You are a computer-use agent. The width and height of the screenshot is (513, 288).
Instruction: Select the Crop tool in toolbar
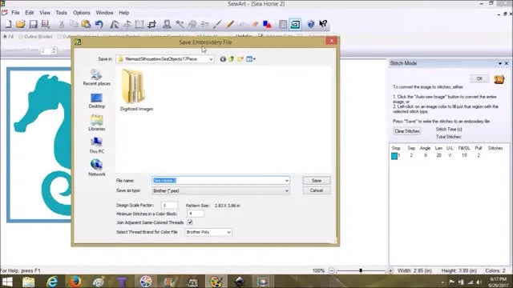point(151,24)
